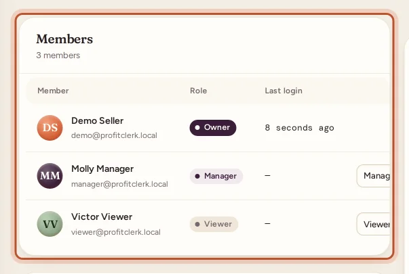
Task: Click the Role column header
Action: (x=198, y=91)
